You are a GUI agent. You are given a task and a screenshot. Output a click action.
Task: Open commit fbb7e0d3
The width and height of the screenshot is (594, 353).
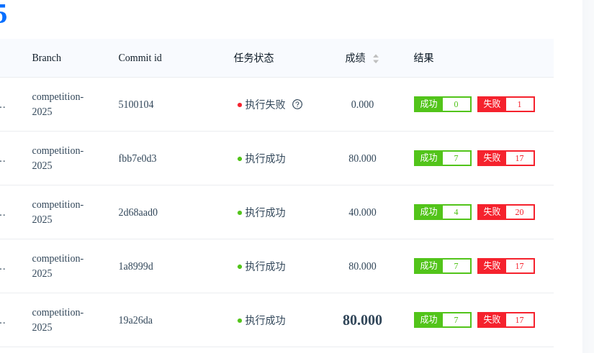point(138,158)
